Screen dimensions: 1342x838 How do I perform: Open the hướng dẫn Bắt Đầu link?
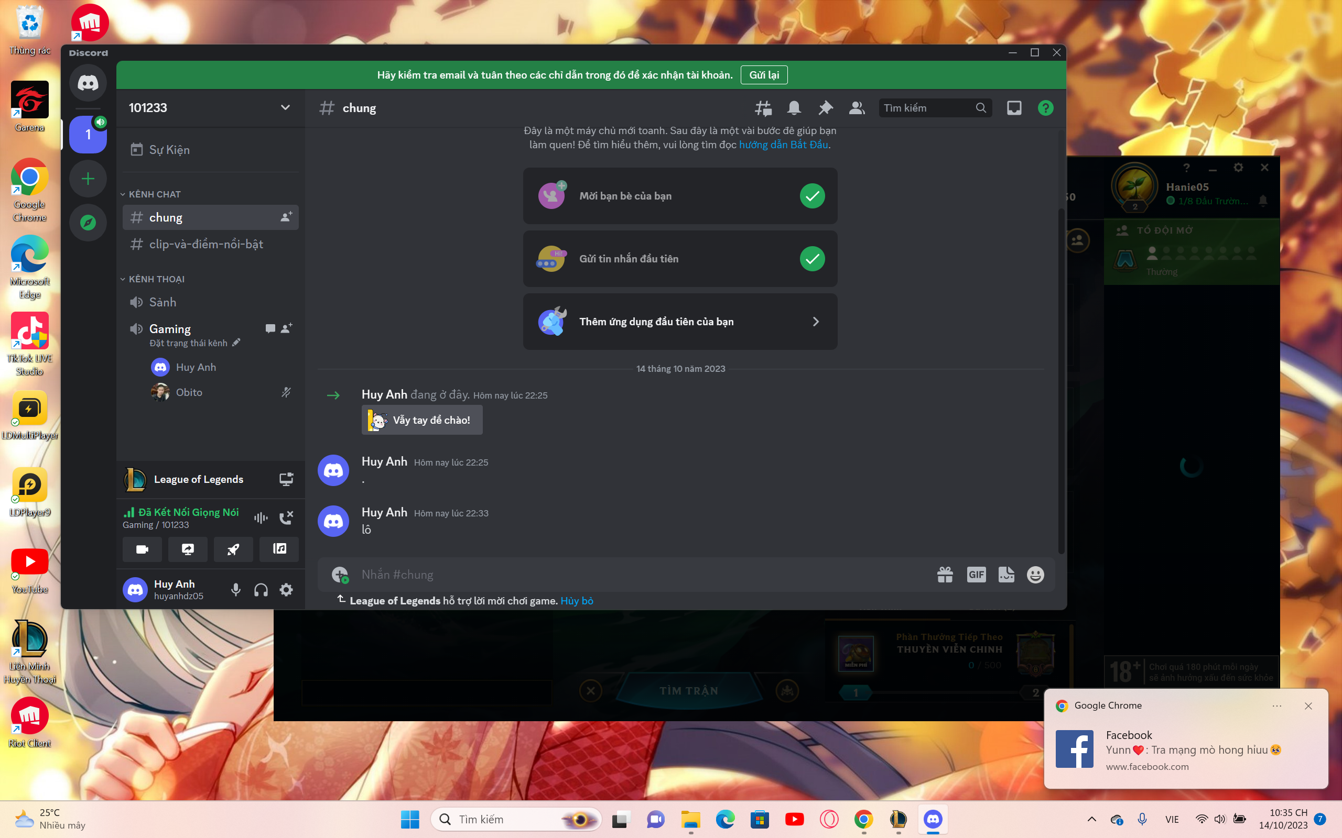783,145
